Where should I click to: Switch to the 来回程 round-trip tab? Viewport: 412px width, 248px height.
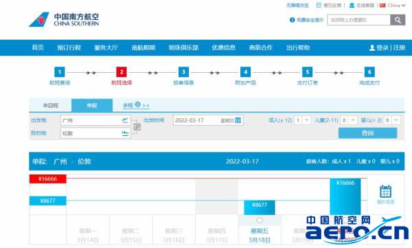(x=50, y=106)
